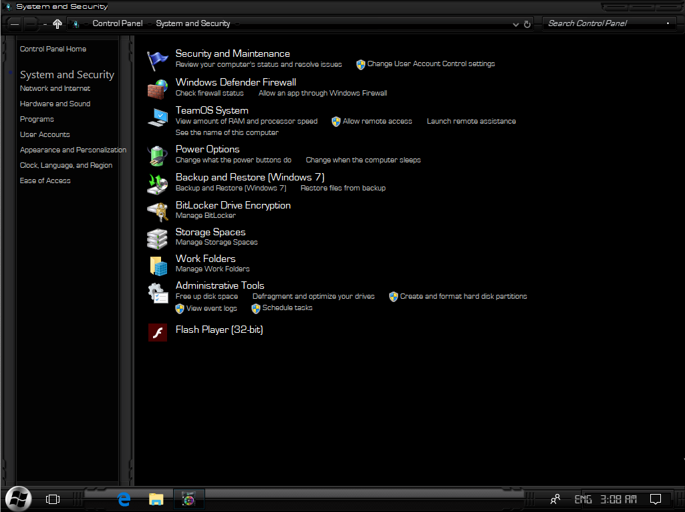Open Security and Maintenance heading
The height and width of the screenshot is (512, 685).
pos(233,53)
